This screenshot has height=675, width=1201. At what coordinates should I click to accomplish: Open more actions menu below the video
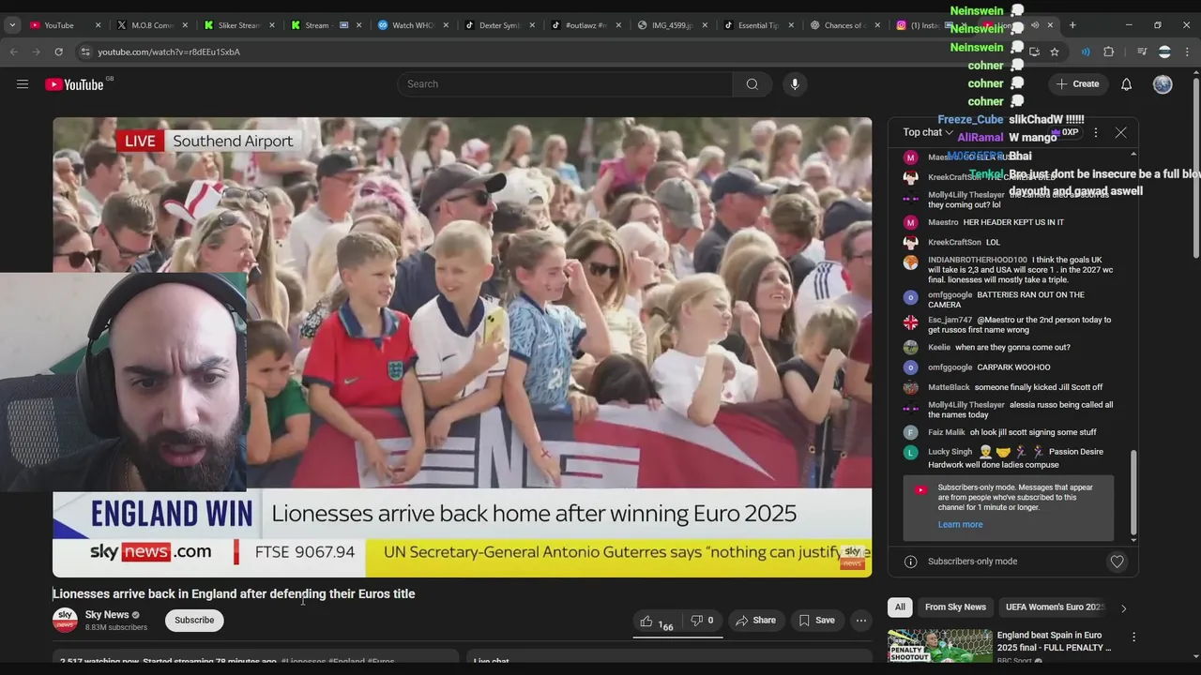(x=861, y=621)
